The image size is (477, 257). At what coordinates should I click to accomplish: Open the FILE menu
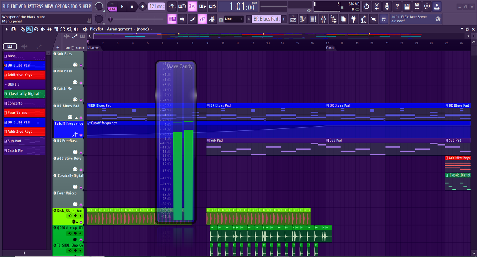tap(6, 6)
